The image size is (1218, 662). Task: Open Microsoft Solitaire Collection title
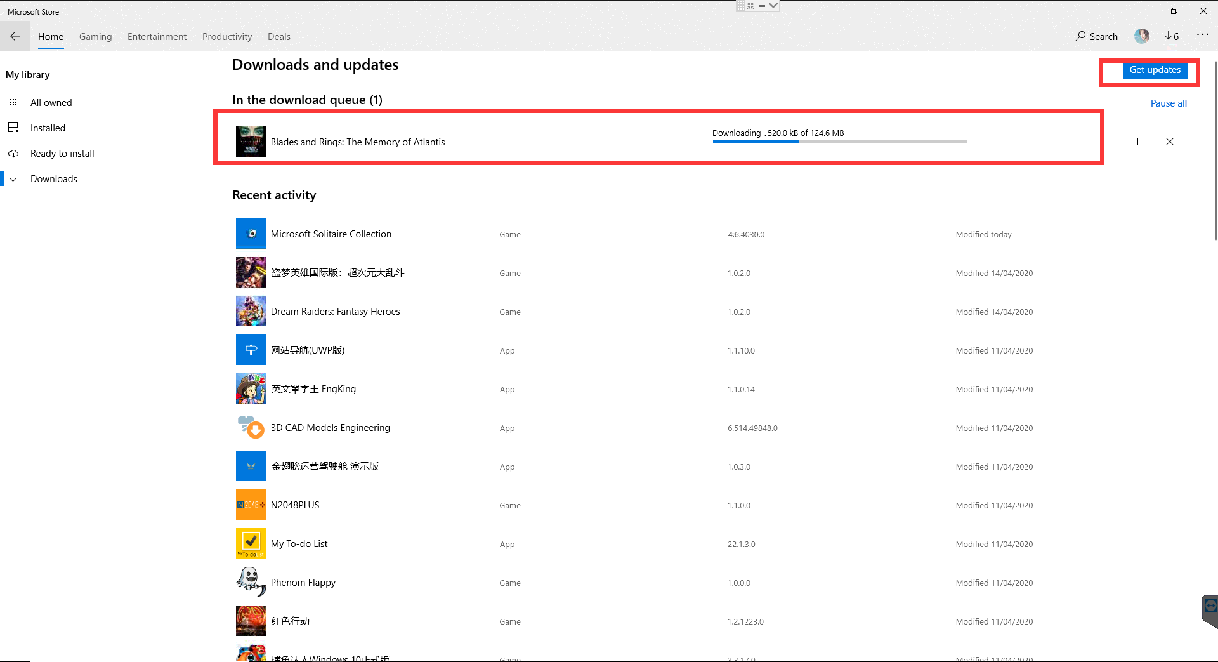[x=331, y=234]
